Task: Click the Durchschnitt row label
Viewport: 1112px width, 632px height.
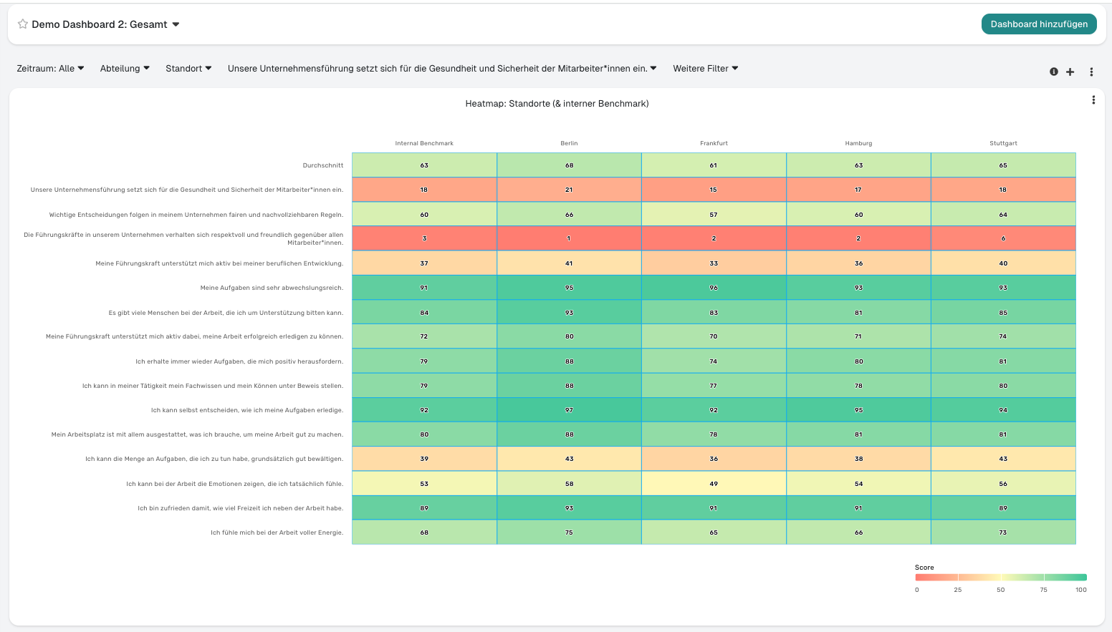Action: point(322,165)
